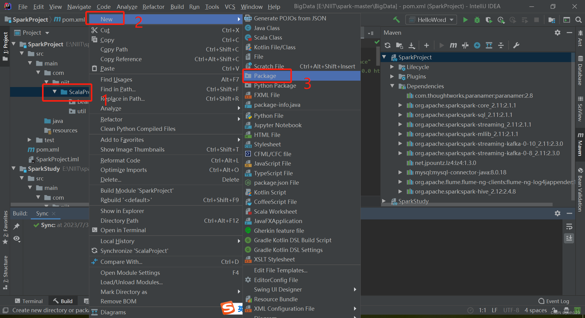Open the Bean Validation side tab
Viewport: 585px width, 318px height.
[x=580, y=189]
